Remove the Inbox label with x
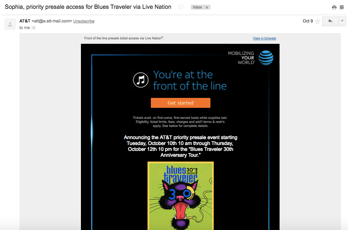This screenshot has height=230, width=348. point(207,7)
